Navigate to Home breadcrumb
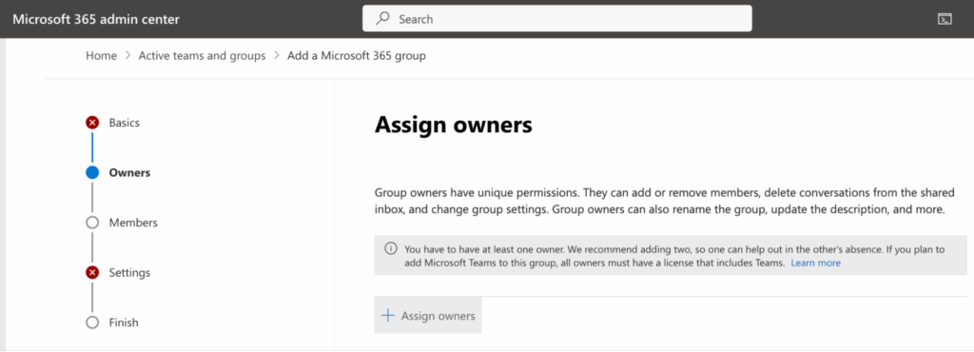 (101, 56)
